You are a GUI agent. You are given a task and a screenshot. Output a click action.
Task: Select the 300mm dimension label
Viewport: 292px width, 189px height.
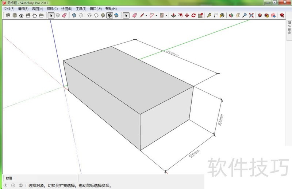click(220, 120)
